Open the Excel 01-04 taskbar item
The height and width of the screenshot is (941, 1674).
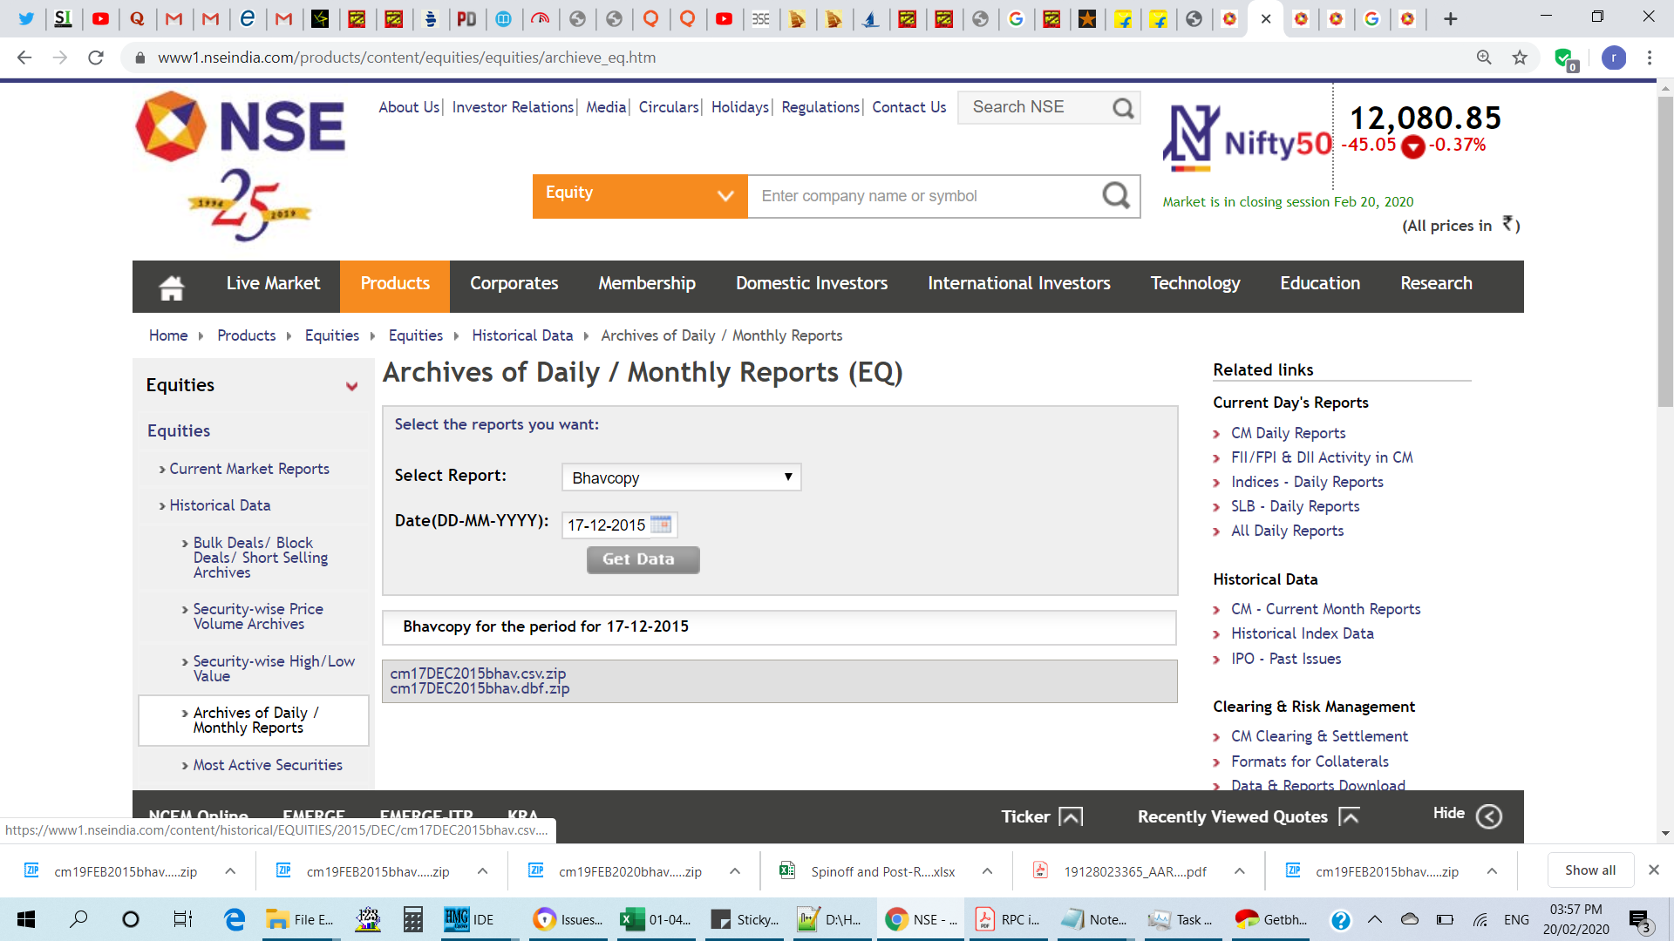(656, 919)
